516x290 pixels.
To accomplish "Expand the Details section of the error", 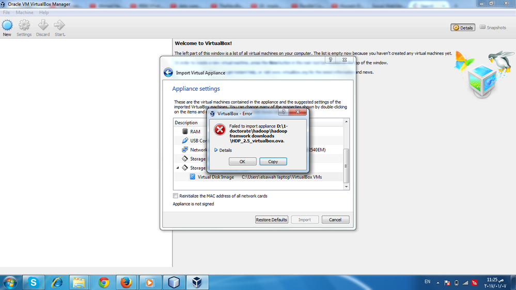I will pos(223,150).
